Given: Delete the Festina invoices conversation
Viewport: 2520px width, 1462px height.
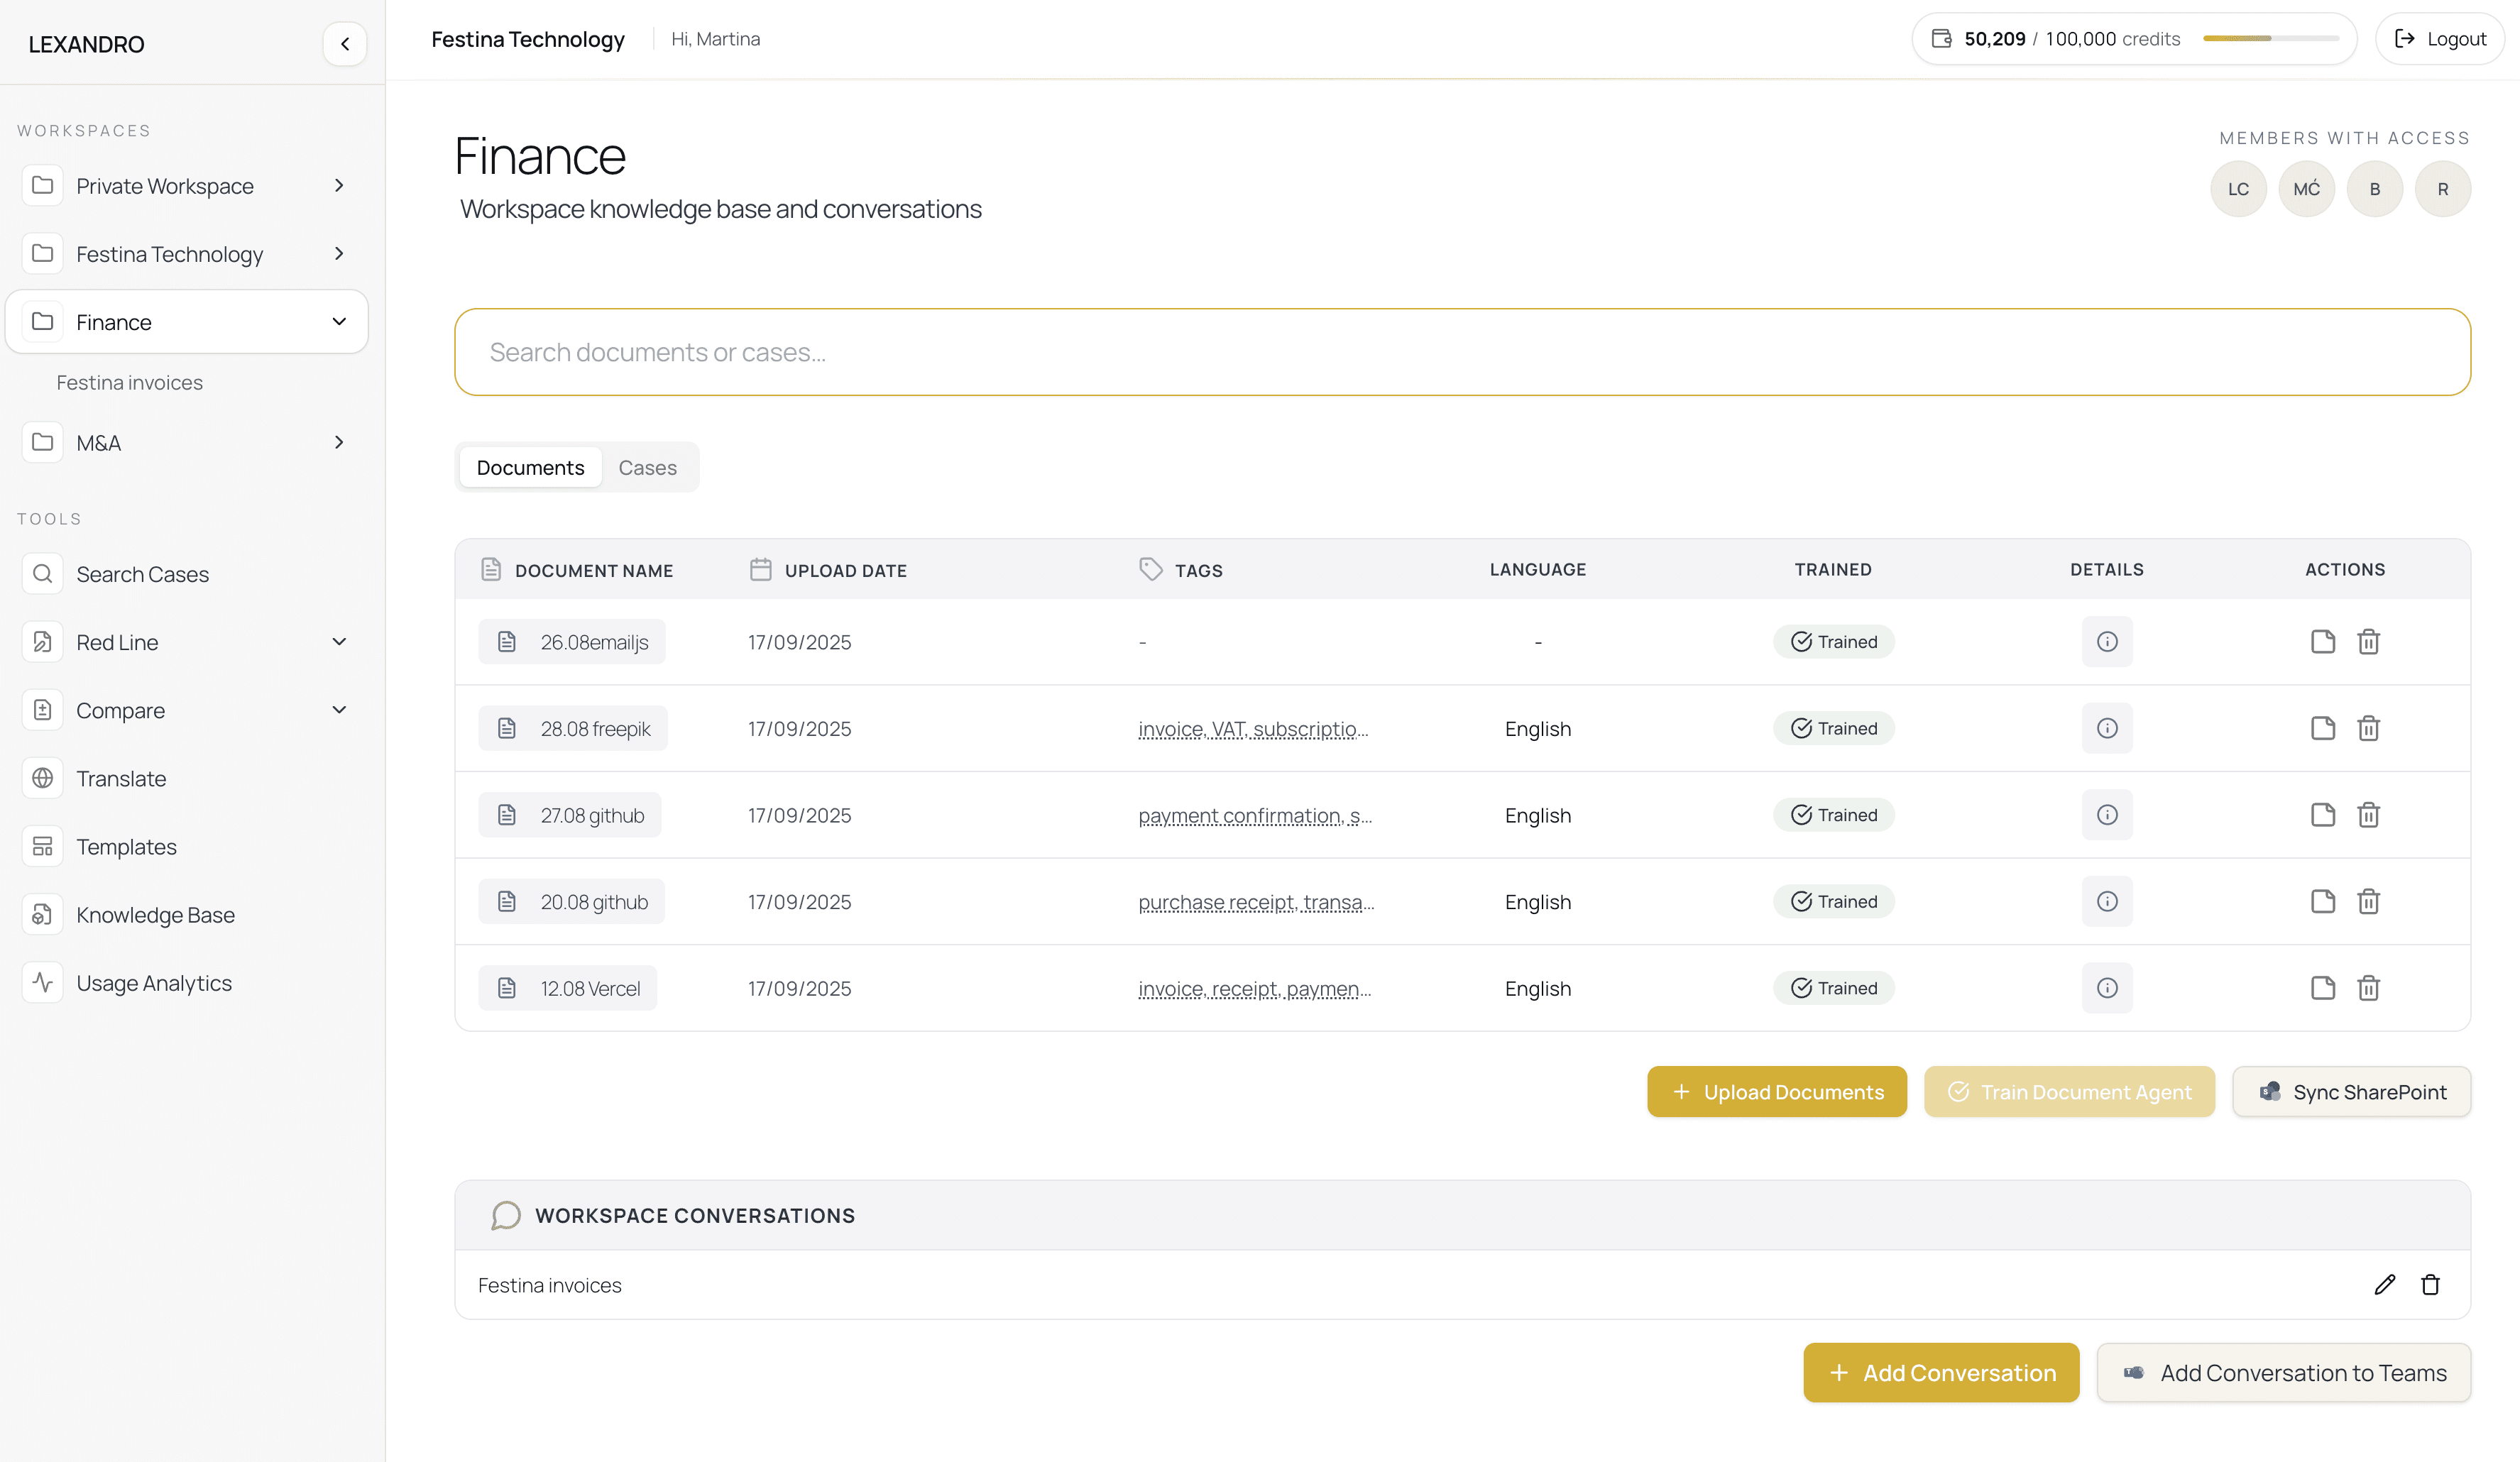Looking at the screenshot, I should click(2430, 1285).
